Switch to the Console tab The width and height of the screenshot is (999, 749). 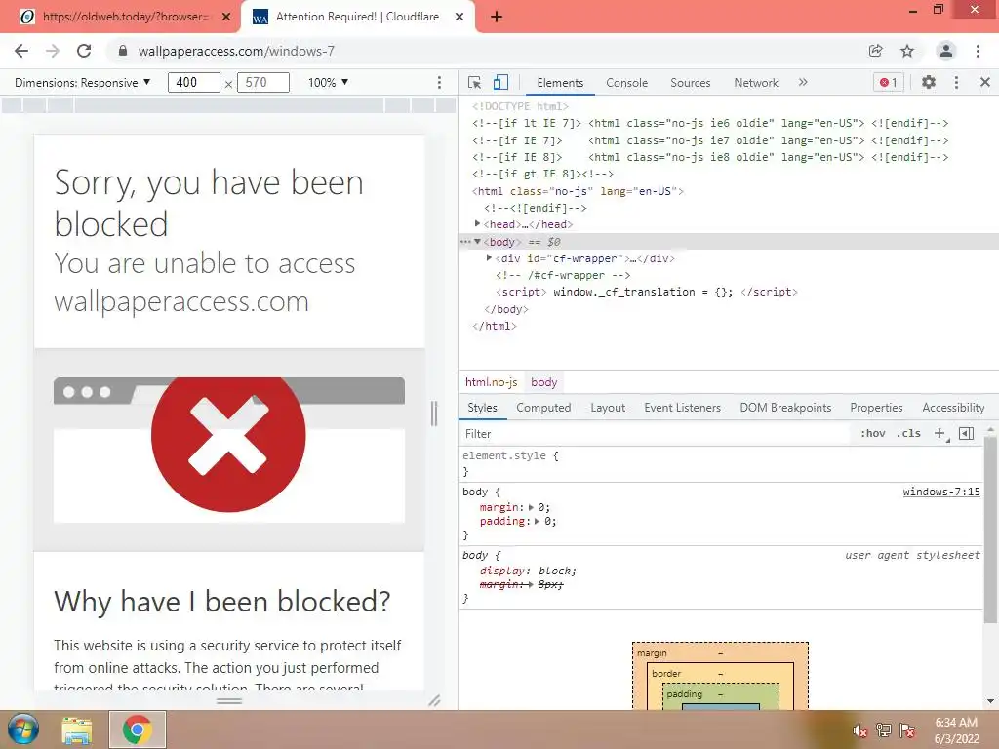click(627, 83)
